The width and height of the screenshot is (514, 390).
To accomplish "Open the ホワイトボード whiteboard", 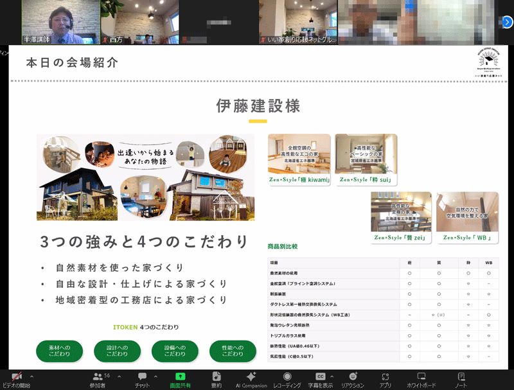I will coord(421,379).
